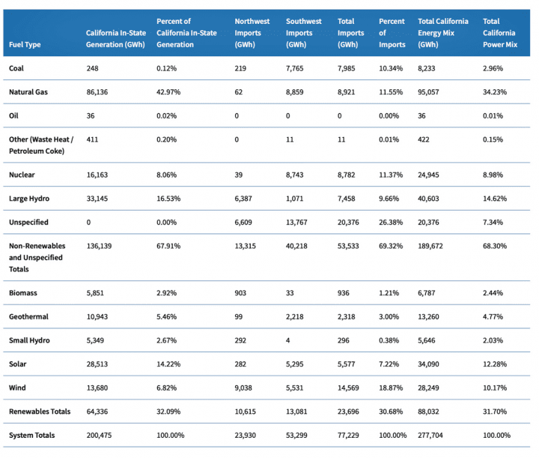Click the Fuel Type column header
Image resolution: width=539 pixels, height=458 pixels.
pos(25,45)
